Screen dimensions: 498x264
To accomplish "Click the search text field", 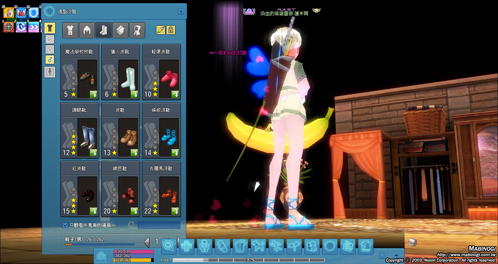I will (159, 225).
